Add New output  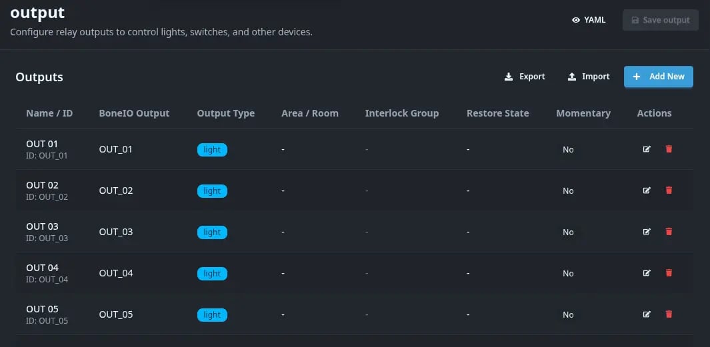coord(658,77)
